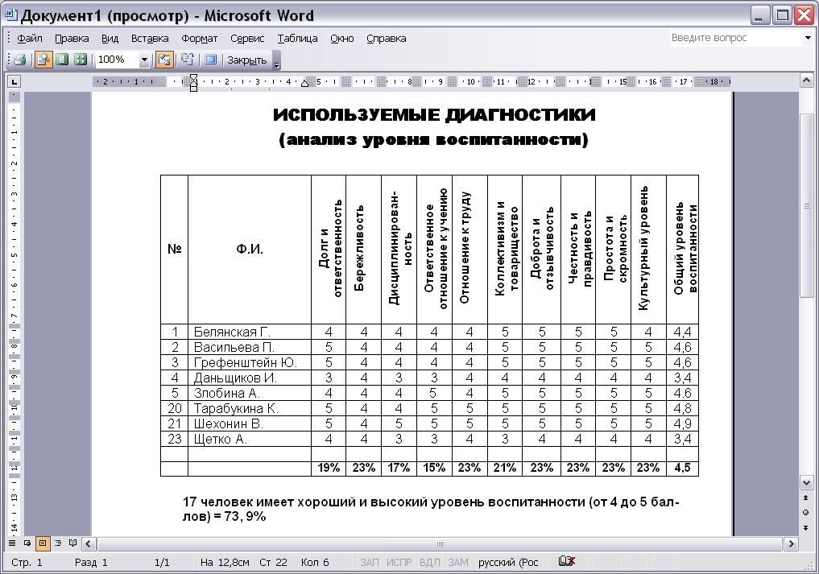Image resolution: width=819 pixels, height=574 pixels.
Task: Click the Print icon in preview toolbar
Action: click(x=20, y=60)
